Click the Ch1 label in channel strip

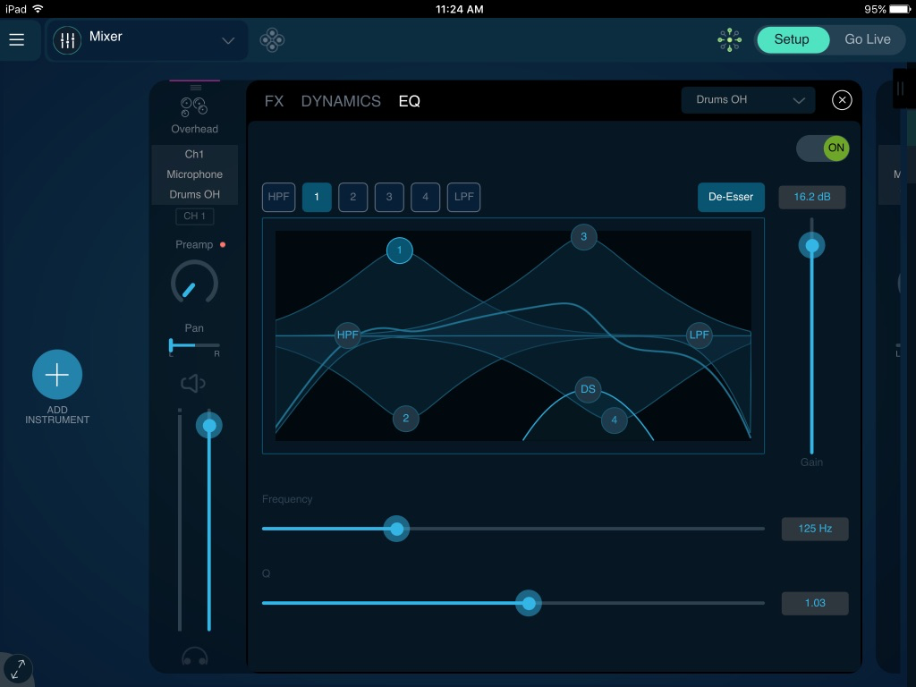coord(194,154)
